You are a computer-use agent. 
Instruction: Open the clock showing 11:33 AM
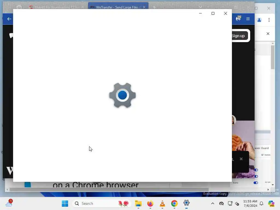250,203
